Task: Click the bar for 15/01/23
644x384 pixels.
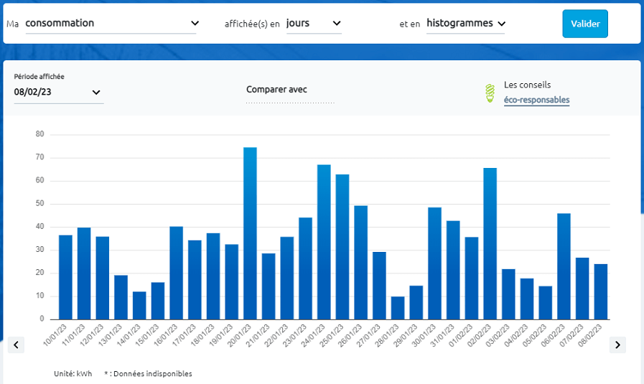Action: (158, 301)
